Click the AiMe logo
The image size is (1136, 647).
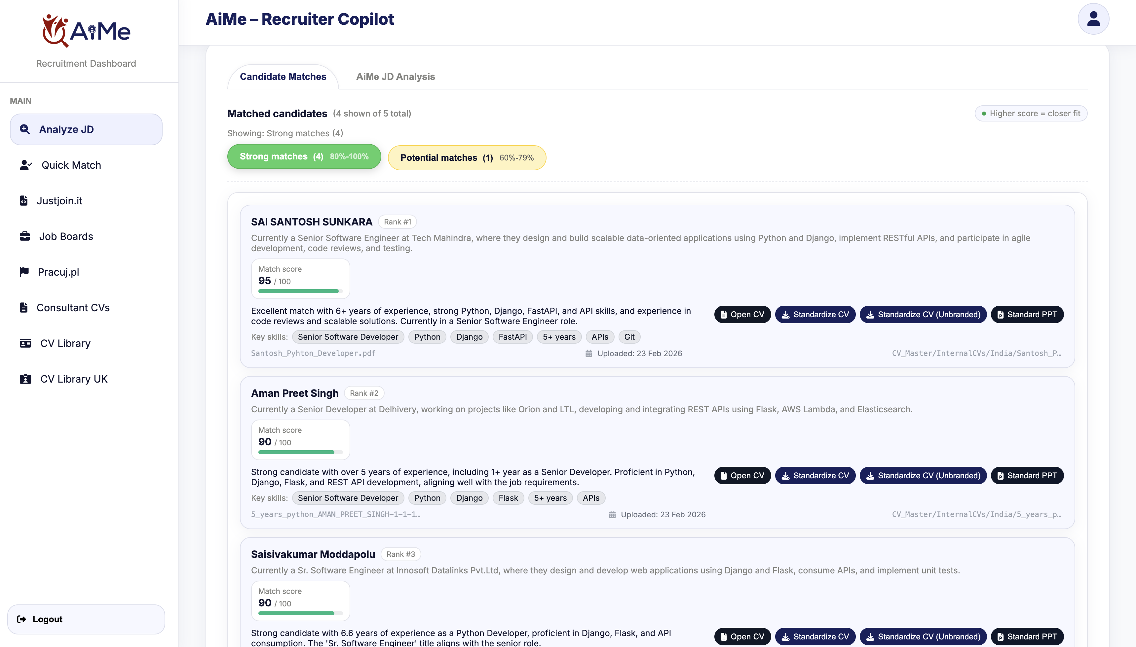click(86, 30)
